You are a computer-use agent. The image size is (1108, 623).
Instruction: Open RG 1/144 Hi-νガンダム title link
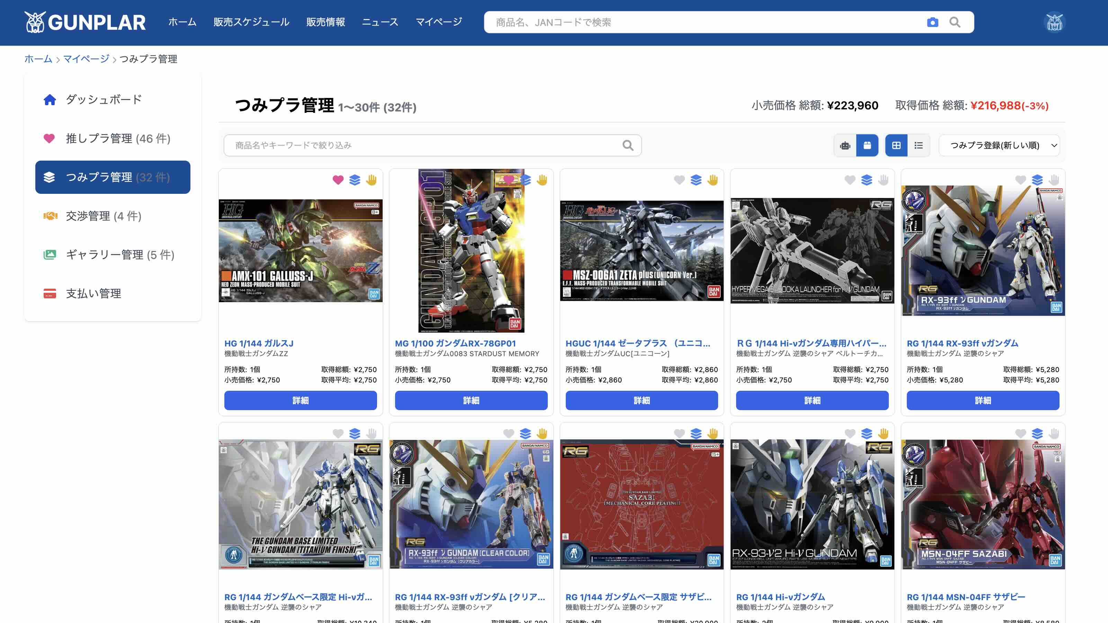click(x=780, y=597)
